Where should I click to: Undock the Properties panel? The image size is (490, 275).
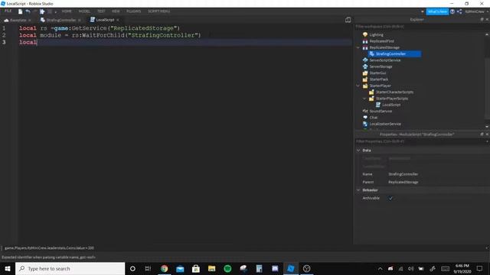click(482, 134)
